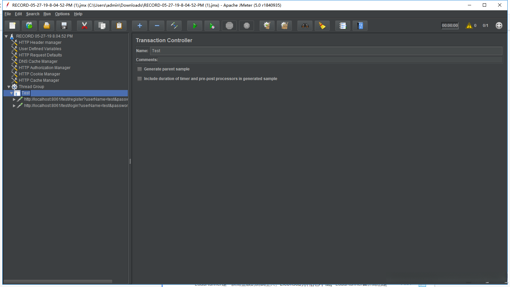
Task: Click the Stop test icon
Action: point(229,26)
